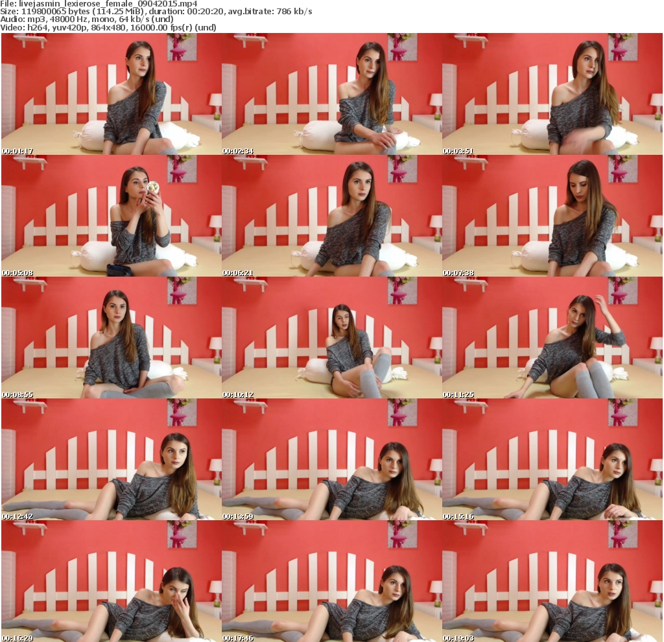Select the thumbnail frame stamped 00:06:21

tap(331, 216)
